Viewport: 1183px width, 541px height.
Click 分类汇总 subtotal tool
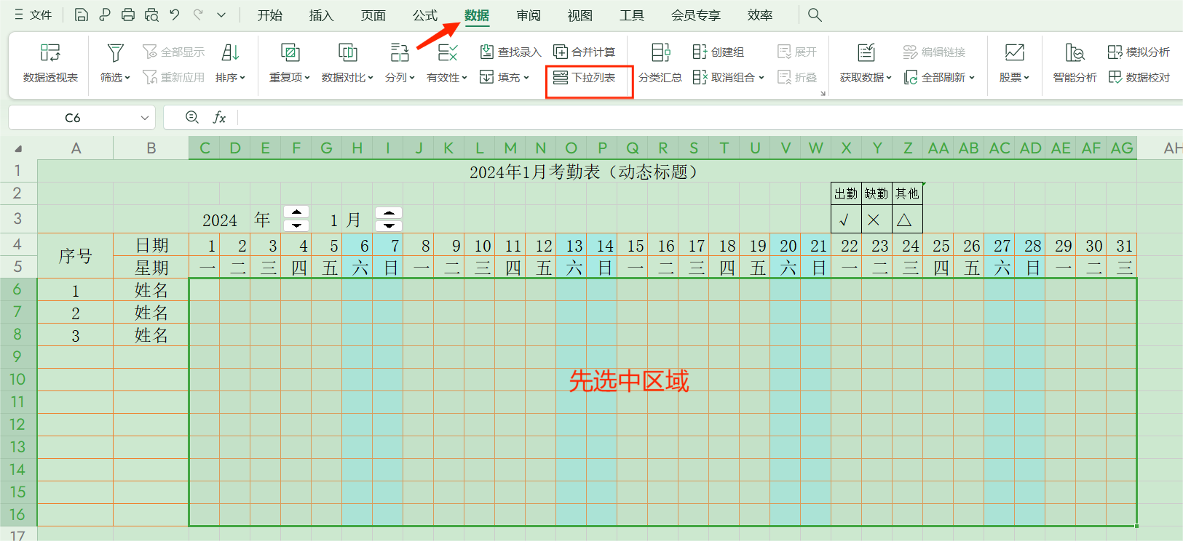point(660,63)
